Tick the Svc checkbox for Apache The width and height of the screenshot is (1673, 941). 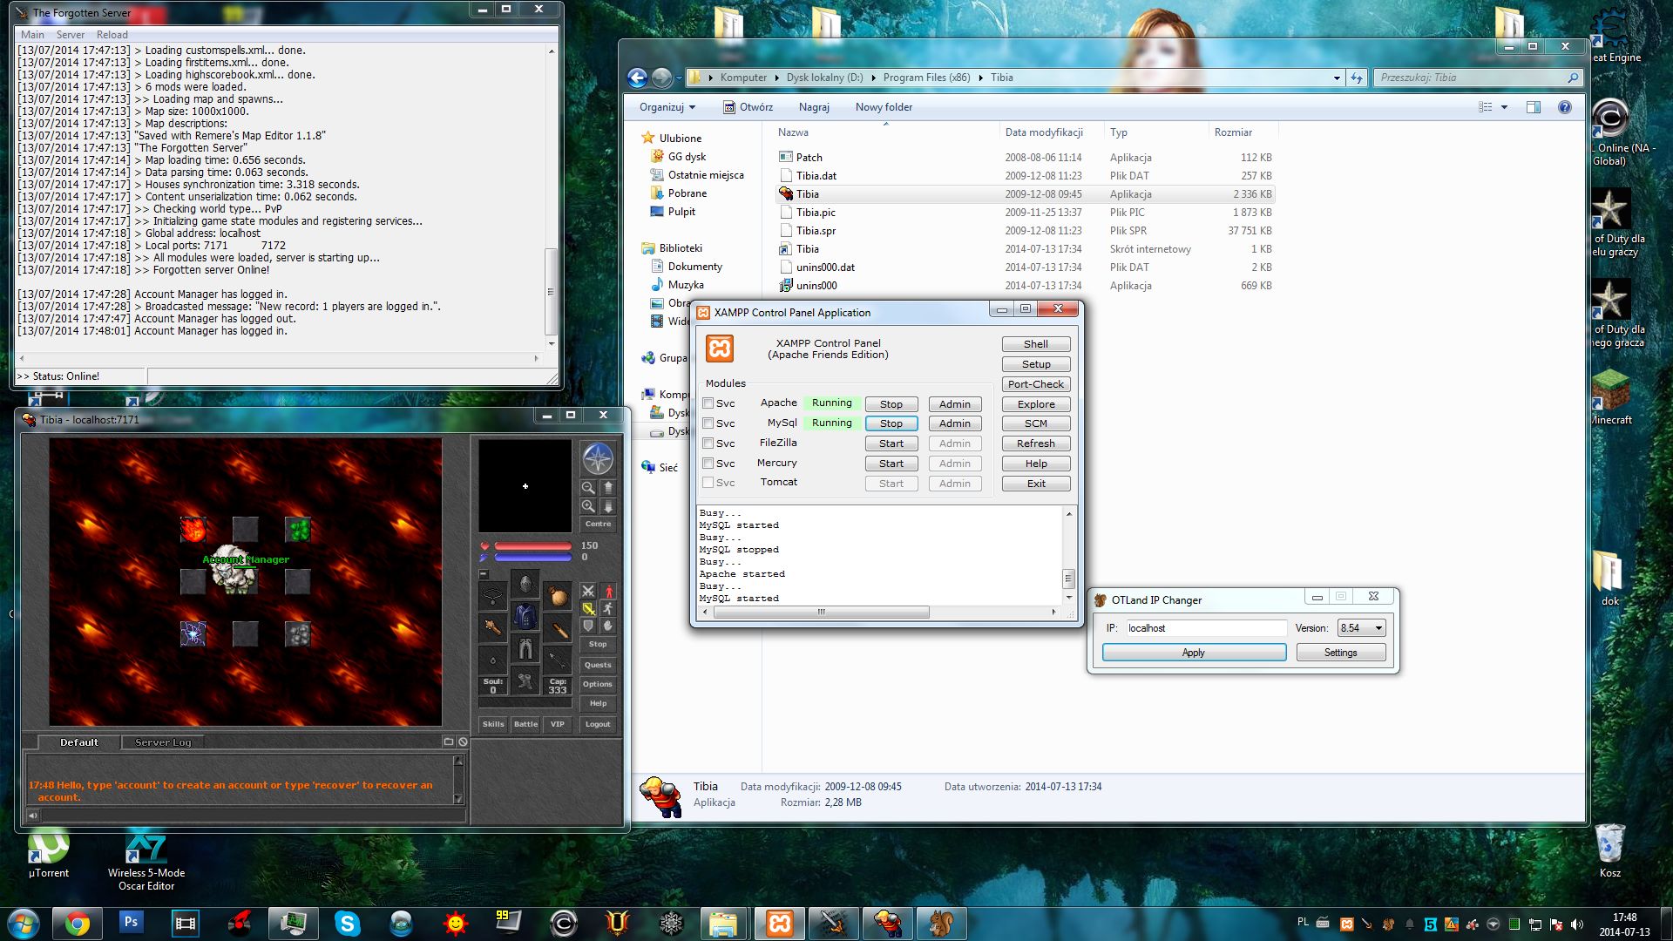(x=708, y=403)
